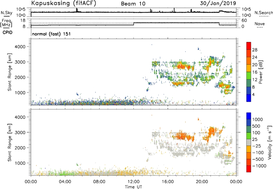
Task: Select the "CPID" row label
Action: point(8,32)
